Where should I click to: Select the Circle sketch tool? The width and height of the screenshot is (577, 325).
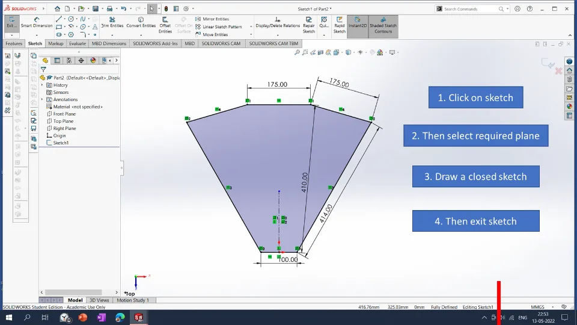(x=71, y=19)
